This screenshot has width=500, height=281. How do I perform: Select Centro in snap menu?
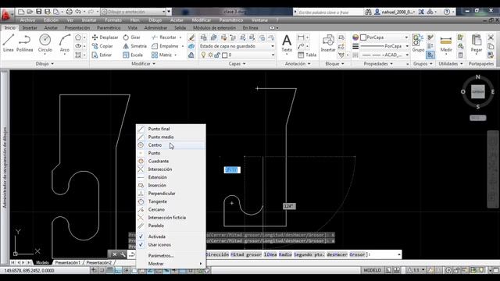tap(171, 145)
